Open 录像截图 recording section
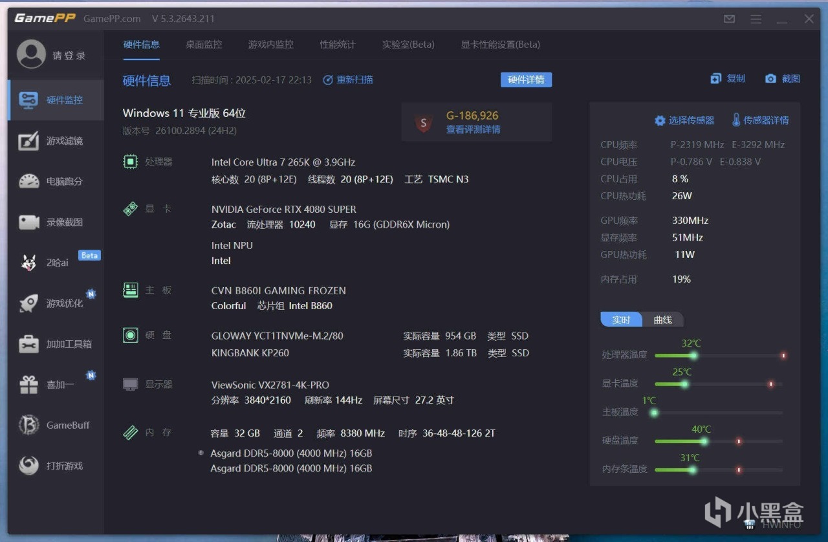The height and width of the screenshot is (542, 828). [x=56, y=222]
